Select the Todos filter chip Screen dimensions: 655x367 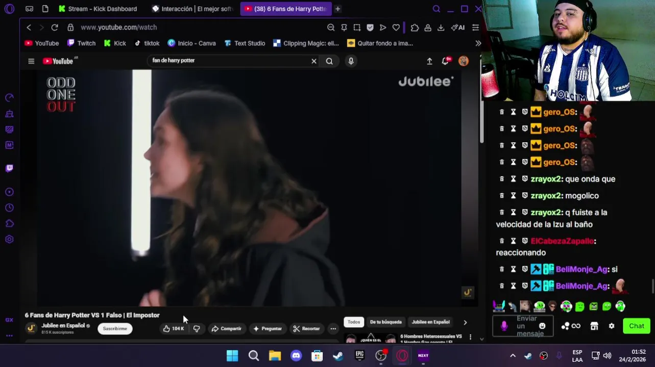click(354, 322)
